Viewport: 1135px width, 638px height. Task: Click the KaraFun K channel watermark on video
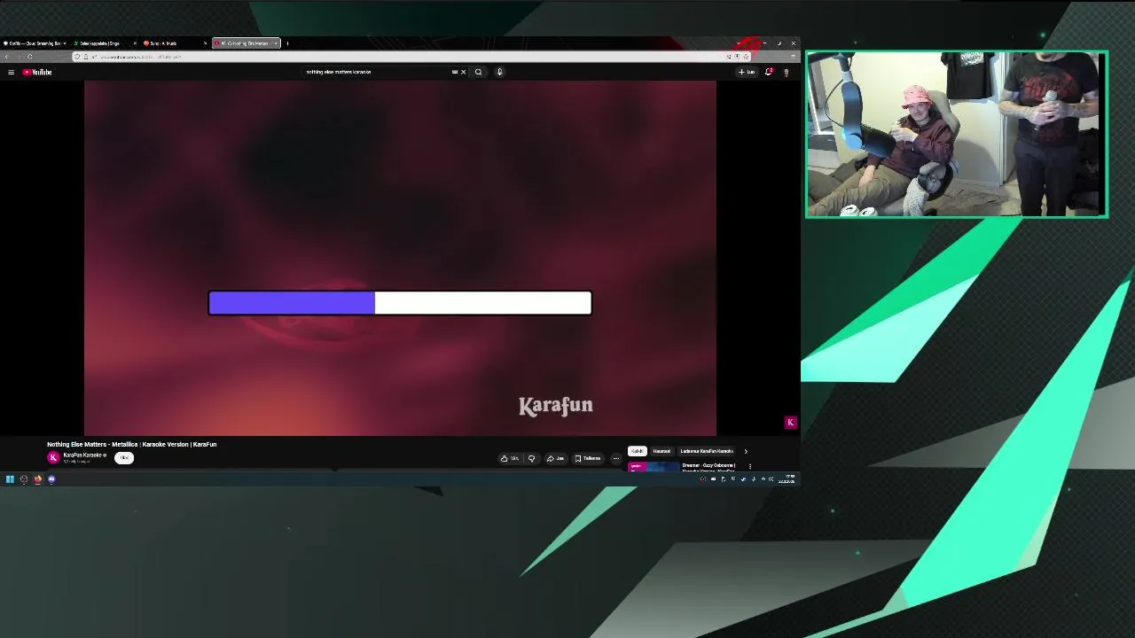pos(790,423)
